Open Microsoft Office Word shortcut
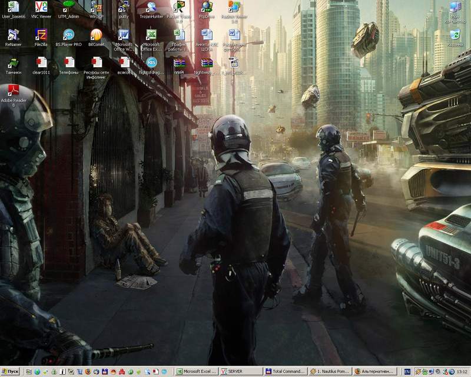 pos(124,40)
